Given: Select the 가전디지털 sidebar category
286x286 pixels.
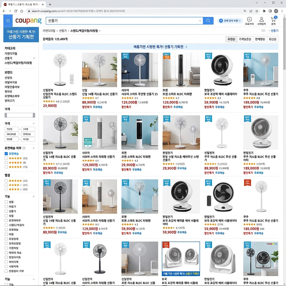Looking at the screenshot, I should pos(11,53).
